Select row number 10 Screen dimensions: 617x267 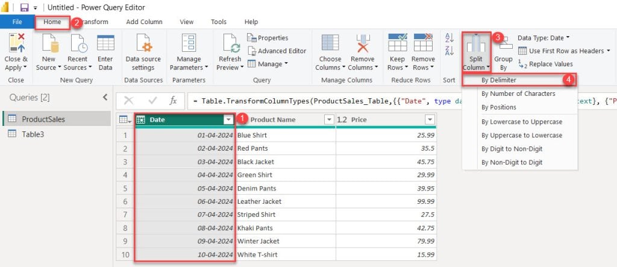pos(125,254)
